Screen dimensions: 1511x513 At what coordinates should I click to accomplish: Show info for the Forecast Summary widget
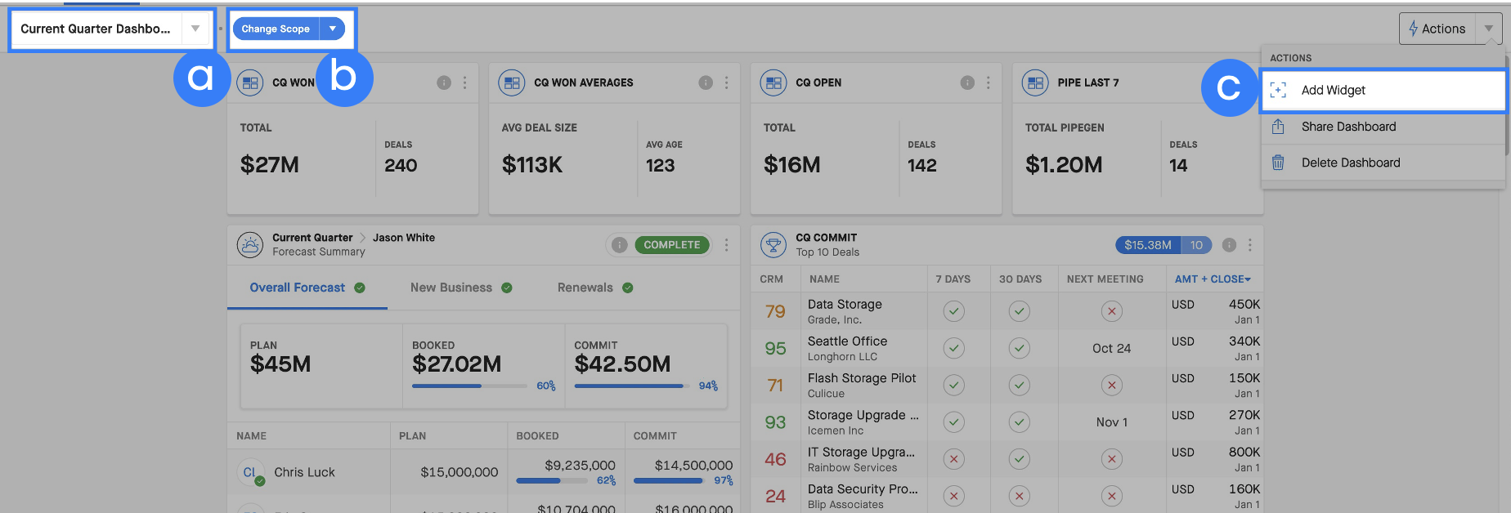click(620, 245)
